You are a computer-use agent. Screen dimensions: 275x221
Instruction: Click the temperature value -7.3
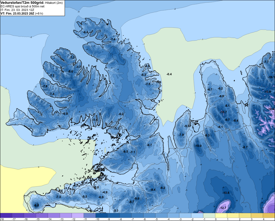(x=58, y=197)
